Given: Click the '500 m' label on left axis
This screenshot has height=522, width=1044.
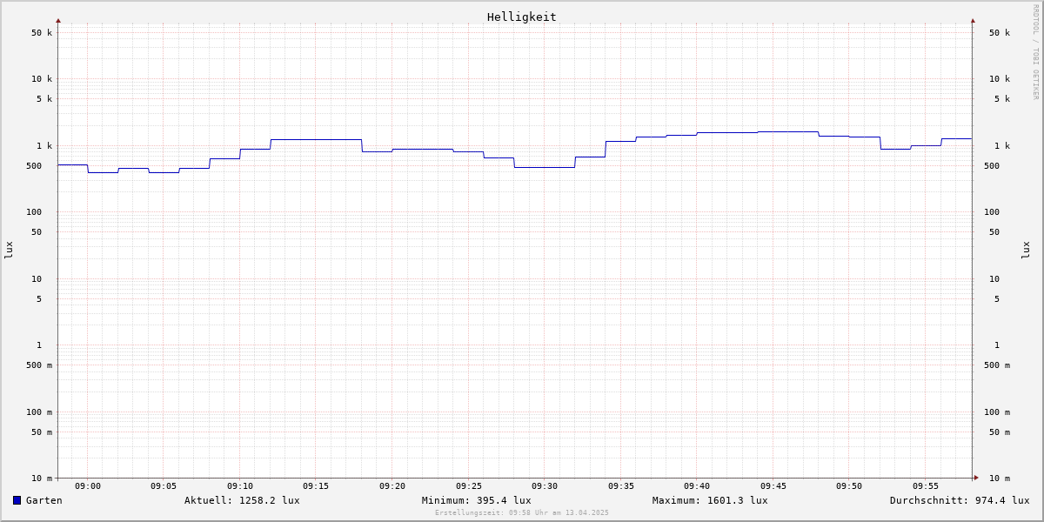Looking at the screenshot, I should click(x=39, y=365).
